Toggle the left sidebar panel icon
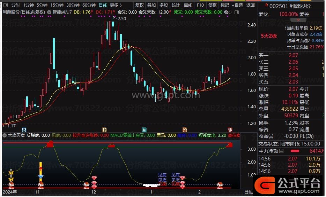The image size is (326, 197). 6,5
